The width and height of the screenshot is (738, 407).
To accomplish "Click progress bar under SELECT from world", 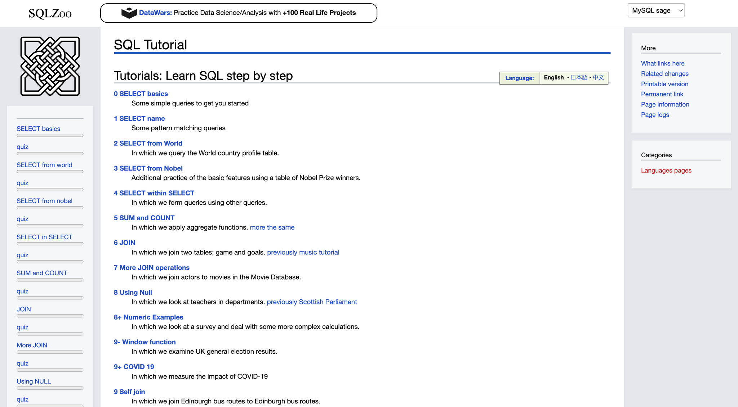I will pyautogui.click(x=50, y=172).
